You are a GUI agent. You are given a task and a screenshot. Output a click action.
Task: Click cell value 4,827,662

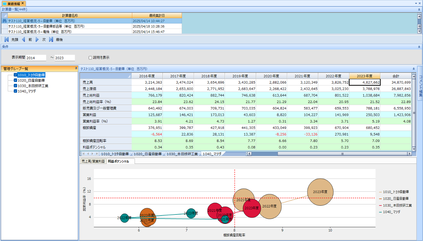tap(365, 82)
